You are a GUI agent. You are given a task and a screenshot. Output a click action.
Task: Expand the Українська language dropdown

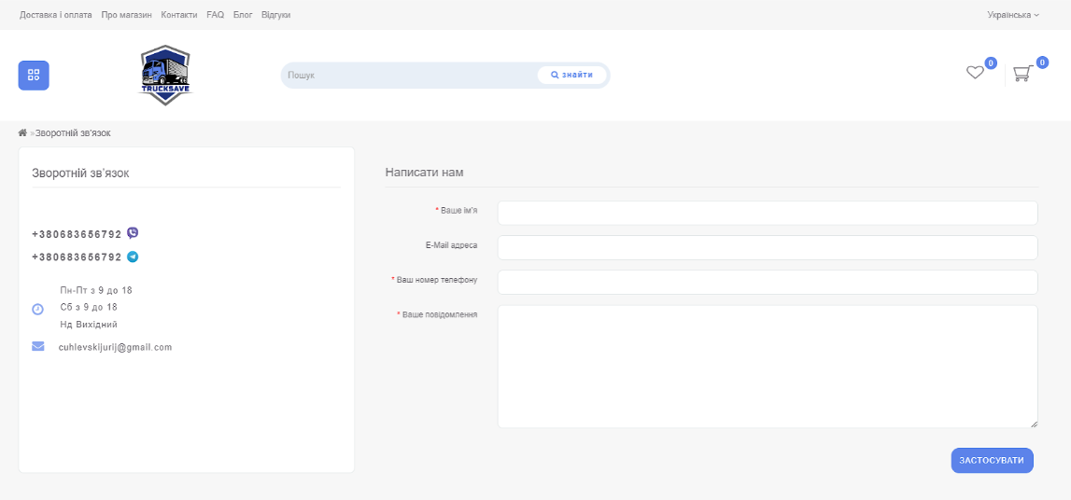1012,15
